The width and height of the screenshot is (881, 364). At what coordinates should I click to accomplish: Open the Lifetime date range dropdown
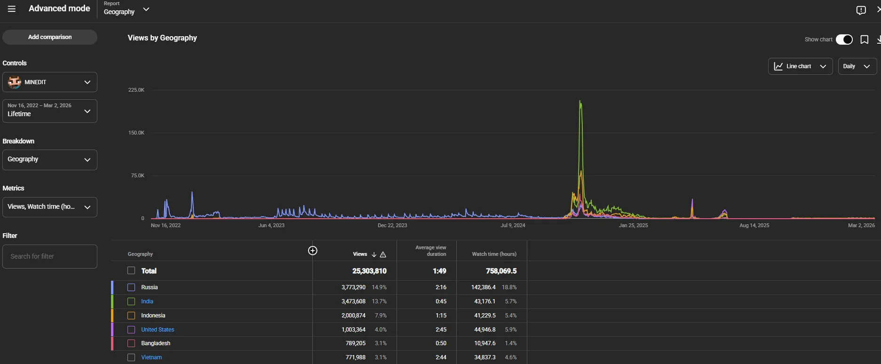(x=50, y=111)
